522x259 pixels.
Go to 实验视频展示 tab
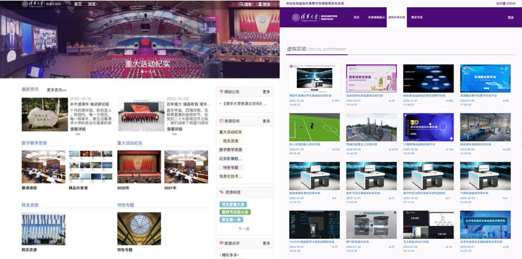(x=376, y=18)
